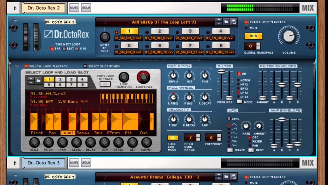Screen dimensions: 328x185
Task: Turn the slice Decay knob
Action: point(90,142)
